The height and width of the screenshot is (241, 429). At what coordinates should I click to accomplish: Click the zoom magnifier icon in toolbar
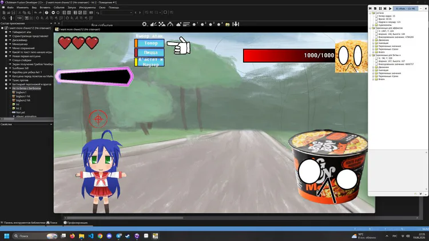pyautogui.click(x=4, y=18)
